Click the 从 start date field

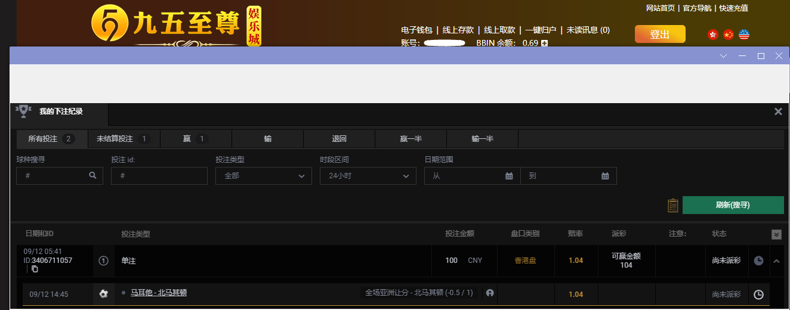tap(473, 176)
